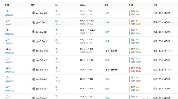Image resolution: width=178 pixels, height=99 pixels.
Task: Open the default group link in 105,878 row
Action: click(8, 24)
